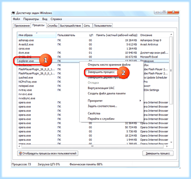Sort by Имя образа column header
This screenshot has height=179, width=191.
tap(37, 35)
